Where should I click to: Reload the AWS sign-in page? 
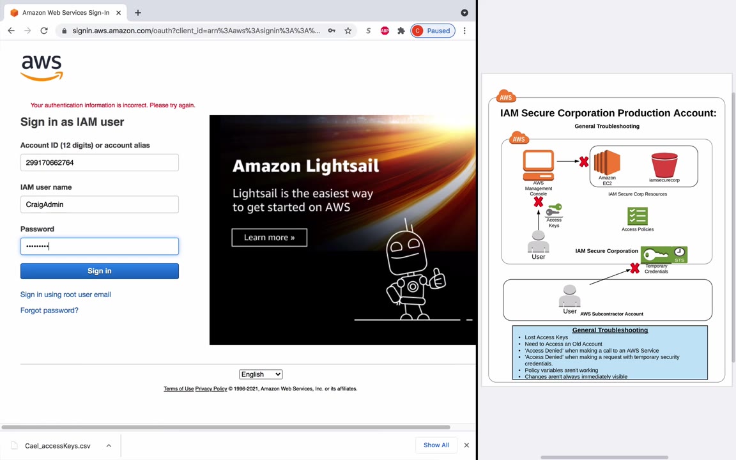(x=44, y=31)
